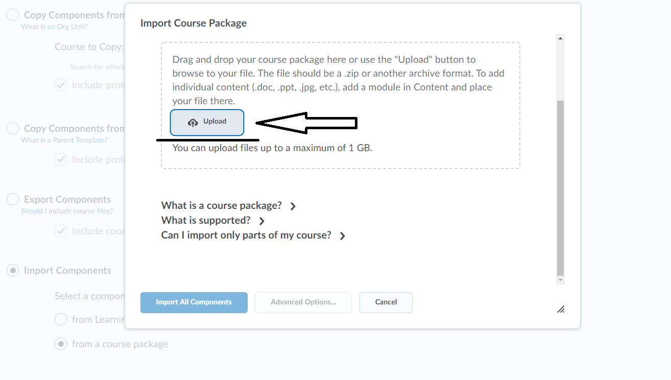Select the "from Learning" source radio option
This screenshot has width=671, height=380.
pos(61,320)
